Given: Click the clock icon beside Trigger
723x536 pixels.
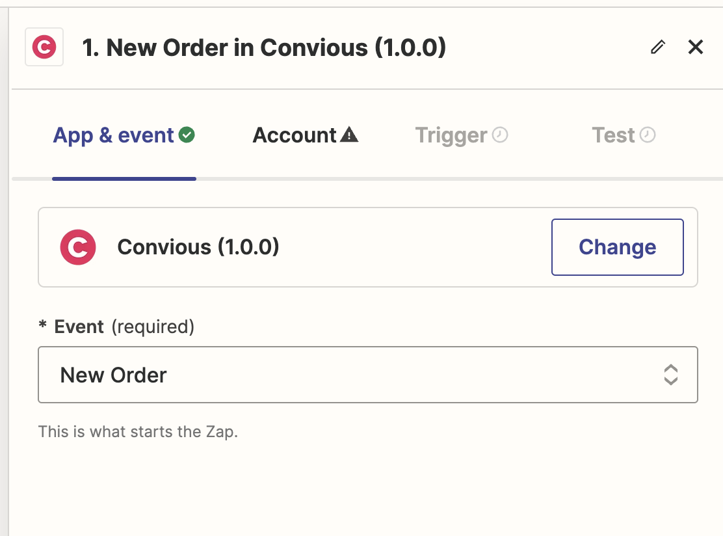Looking at the screenshot, I should pos(500,135).
